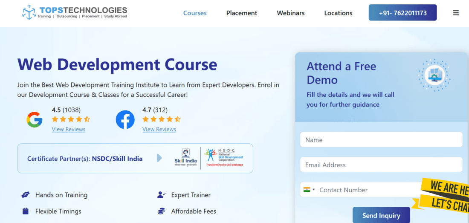This screenshot has height=223, width=469.
Task: Open the Placement menu item
Action: coord(242,13)
